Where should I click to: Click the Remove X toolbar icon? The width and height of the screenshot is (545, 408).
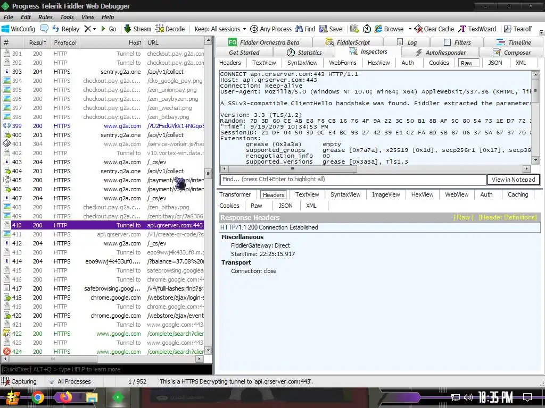[x=88, y=29]
